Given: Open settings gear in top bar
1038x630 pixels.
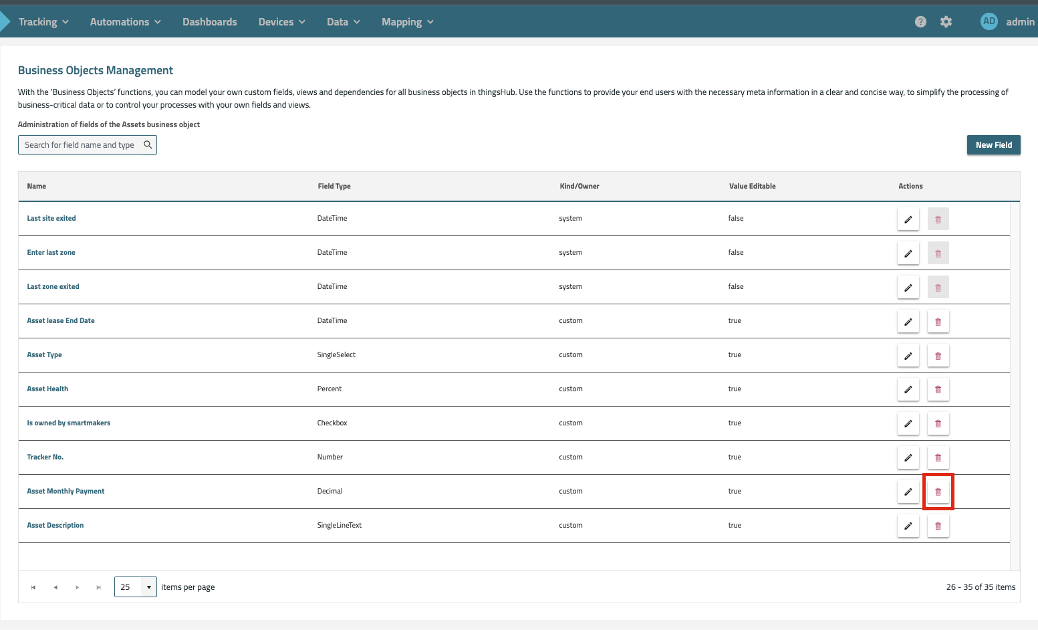Looking at the screenshot, I should pyautogui.click(x=946, y=22).
